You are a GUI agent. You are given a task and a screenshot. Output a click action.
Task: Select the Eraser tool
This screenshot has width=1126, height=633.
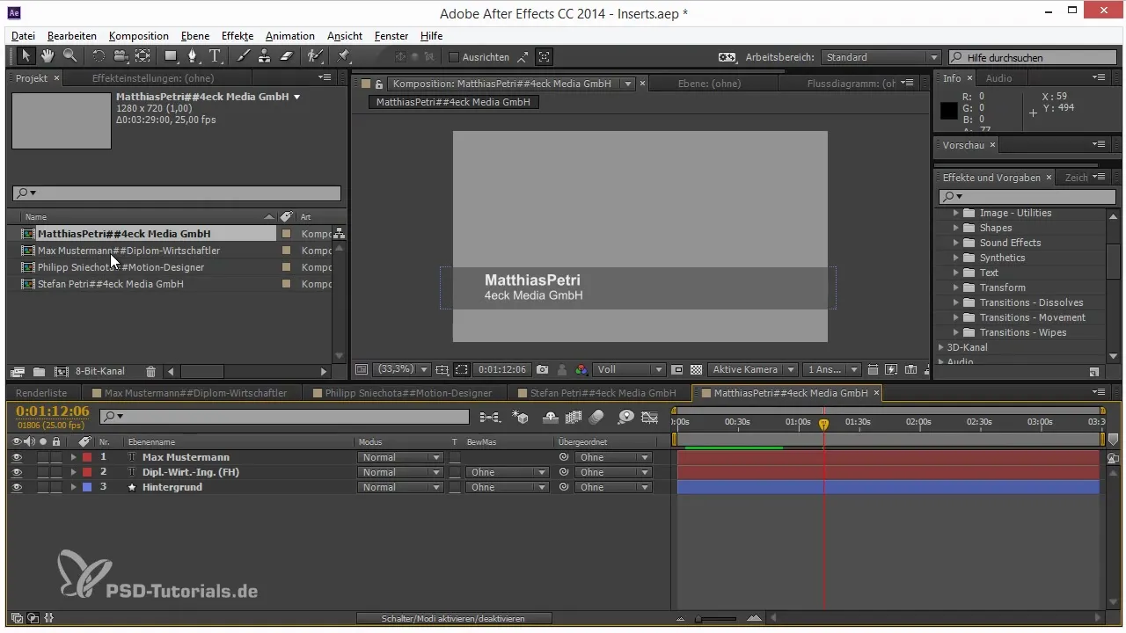286,56
